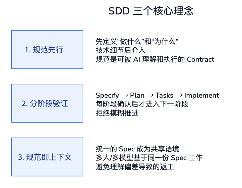Click the slide title "SDD 三个核心理念"
This screenshot has height=188, width=242.
151,11
